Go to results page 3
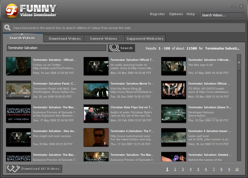The width and height of the screenshot is (248, 178). pos(183,169)
